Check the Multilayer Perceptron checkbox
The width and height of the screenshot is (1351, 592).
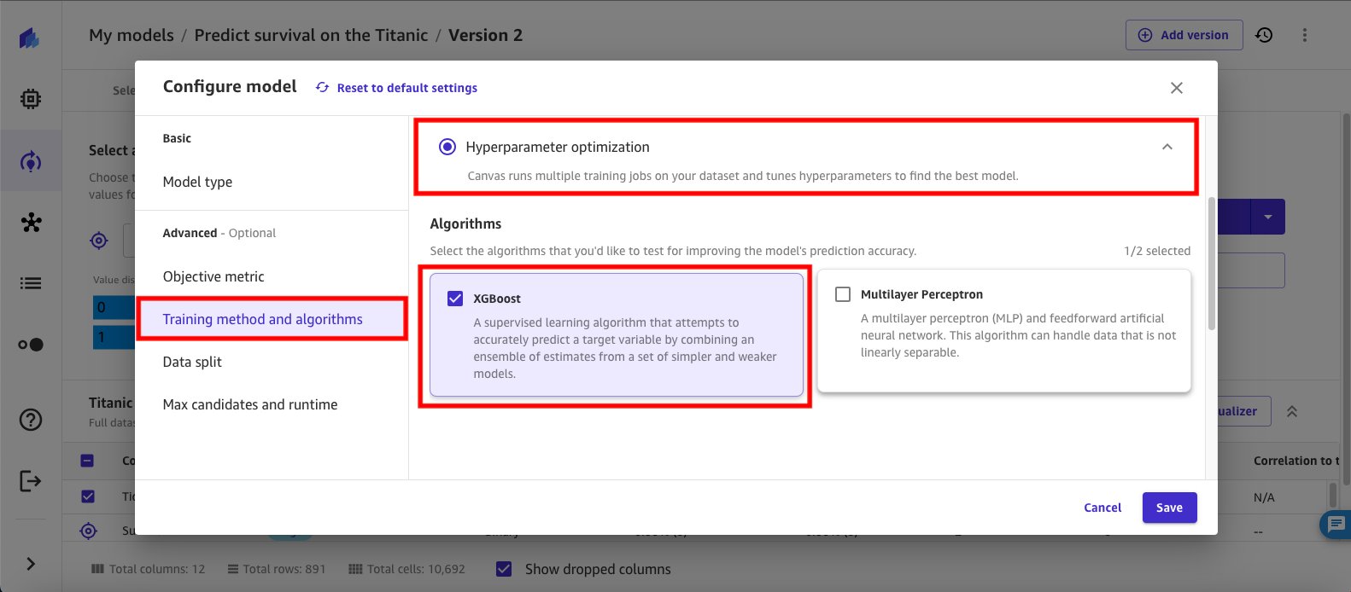(x=843, y=294)
